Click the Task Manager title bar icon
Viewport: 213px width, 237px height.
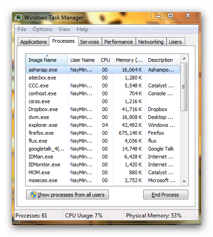[x=18, y=18]
